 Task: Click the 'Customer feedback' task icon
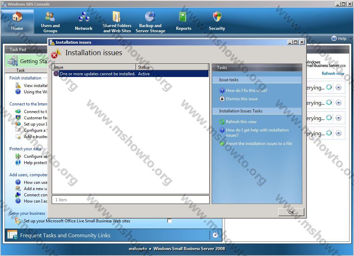18,118
